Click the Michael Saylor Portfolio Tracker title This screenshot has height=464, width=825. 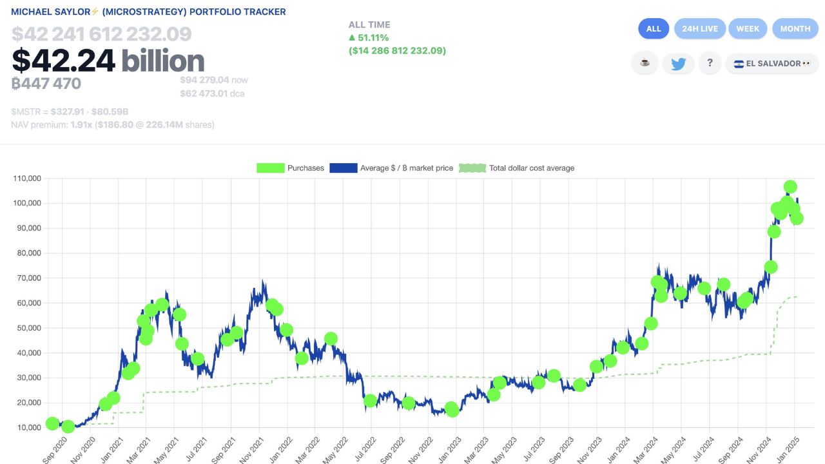pos(148,12)
